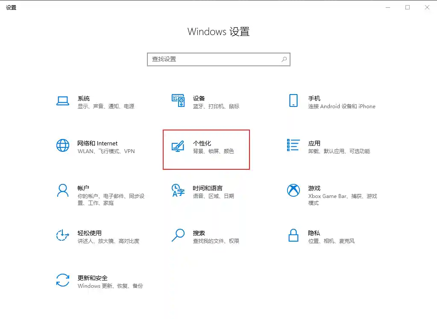Open 个性化 via the highlighted brush icon
437x319 pixels.
[178, 146]
